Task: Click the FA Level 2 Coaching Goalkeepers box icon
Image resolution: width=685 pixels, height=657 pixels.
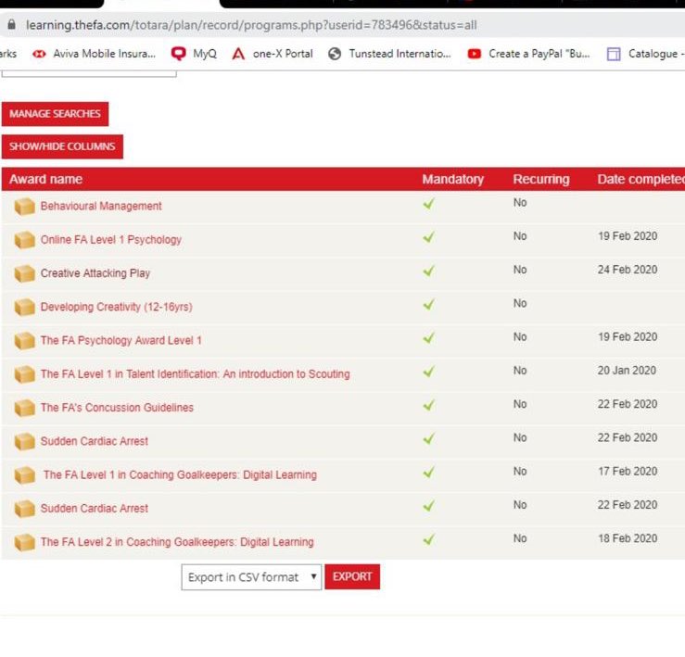Action: (x=24, y=542)
